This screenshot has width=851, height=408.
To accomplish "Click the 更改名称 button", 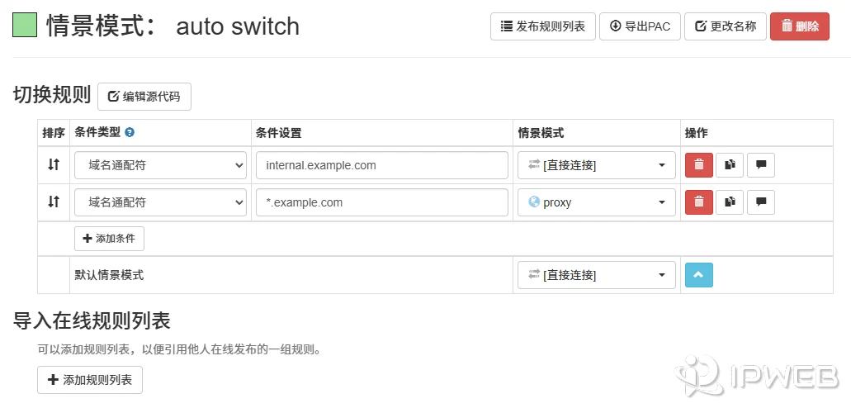I will point(725,26).
